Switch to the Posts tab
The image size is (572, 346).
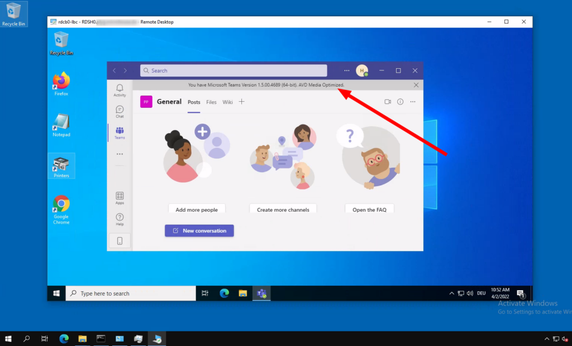[x=194, y=102]
